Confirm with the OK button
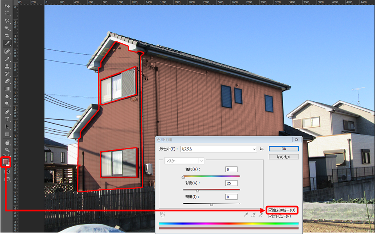Screen dimensions: 375x234 pyautogui.click(x=284, y=149)
